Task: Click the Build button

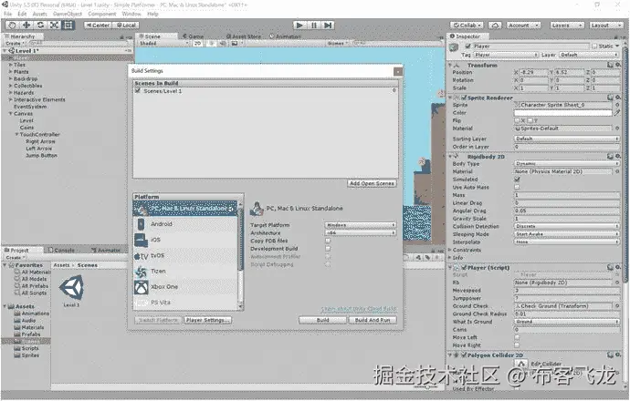Action: click(x=322, y=320)
